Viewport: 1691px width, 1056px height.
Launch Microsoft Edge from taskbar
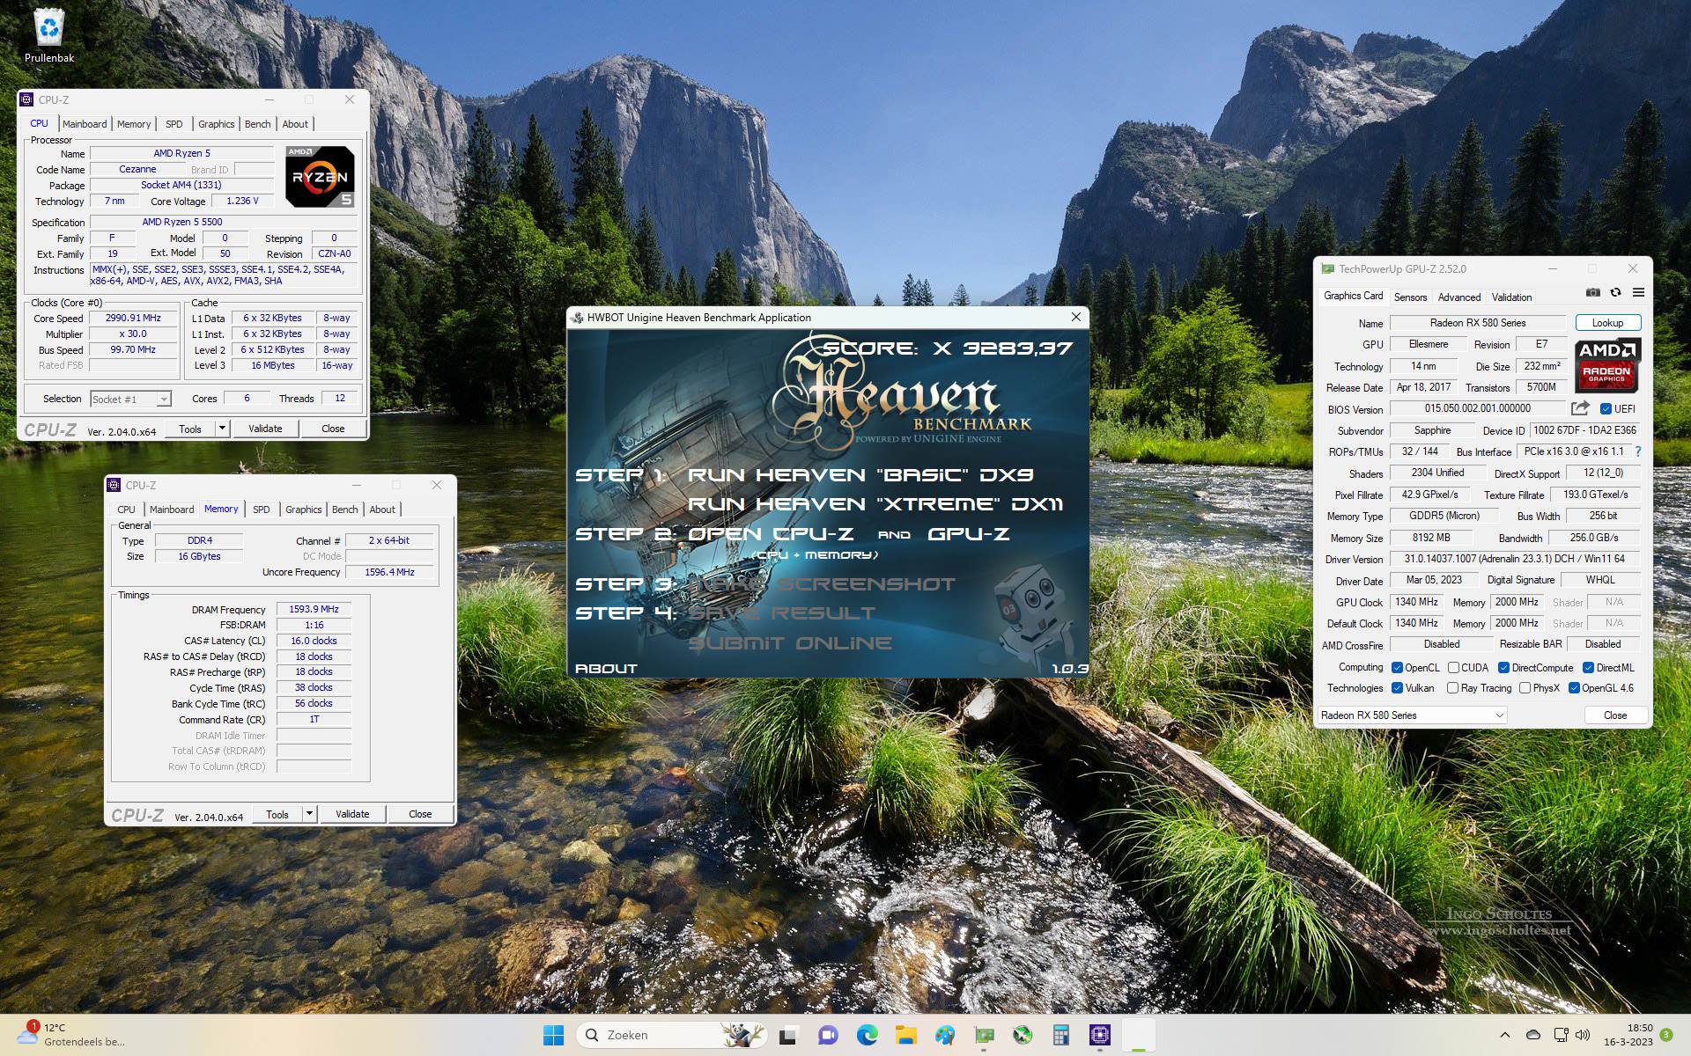tap(867, 1035)
